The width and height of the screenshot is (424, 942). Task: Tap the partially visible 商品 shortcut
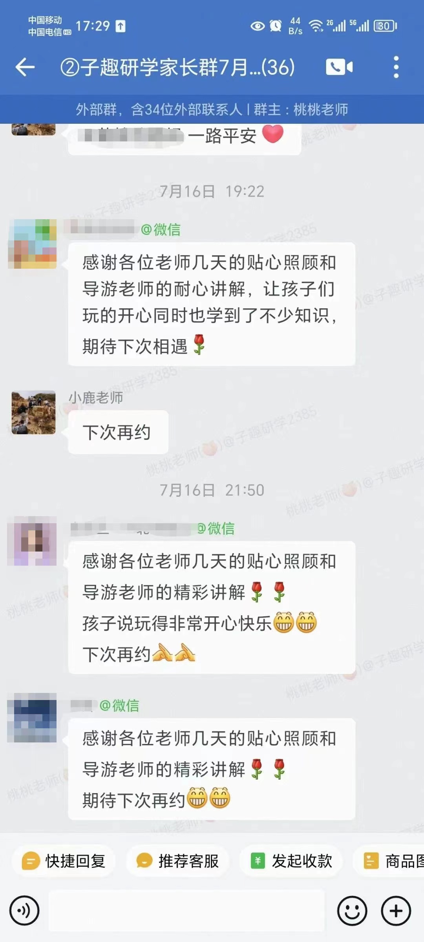tap(389, 861)
